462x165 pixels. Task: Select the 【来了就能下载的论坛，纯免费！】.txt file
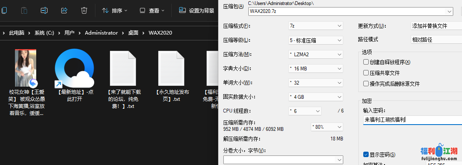123,68
